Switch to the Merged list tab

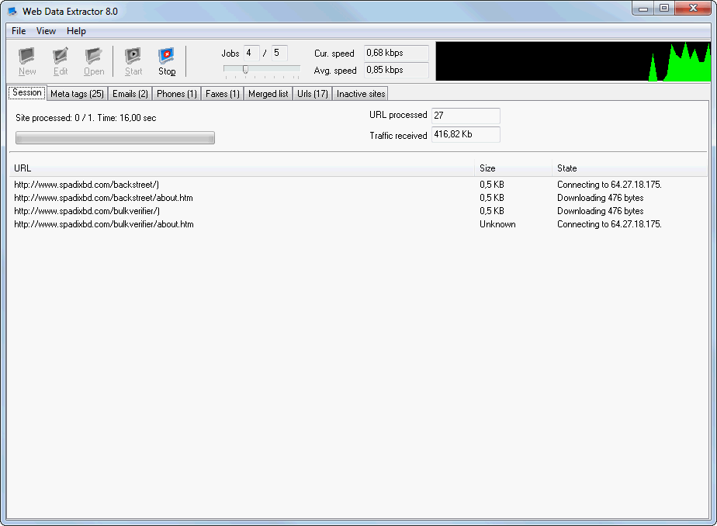coord(267,93)
